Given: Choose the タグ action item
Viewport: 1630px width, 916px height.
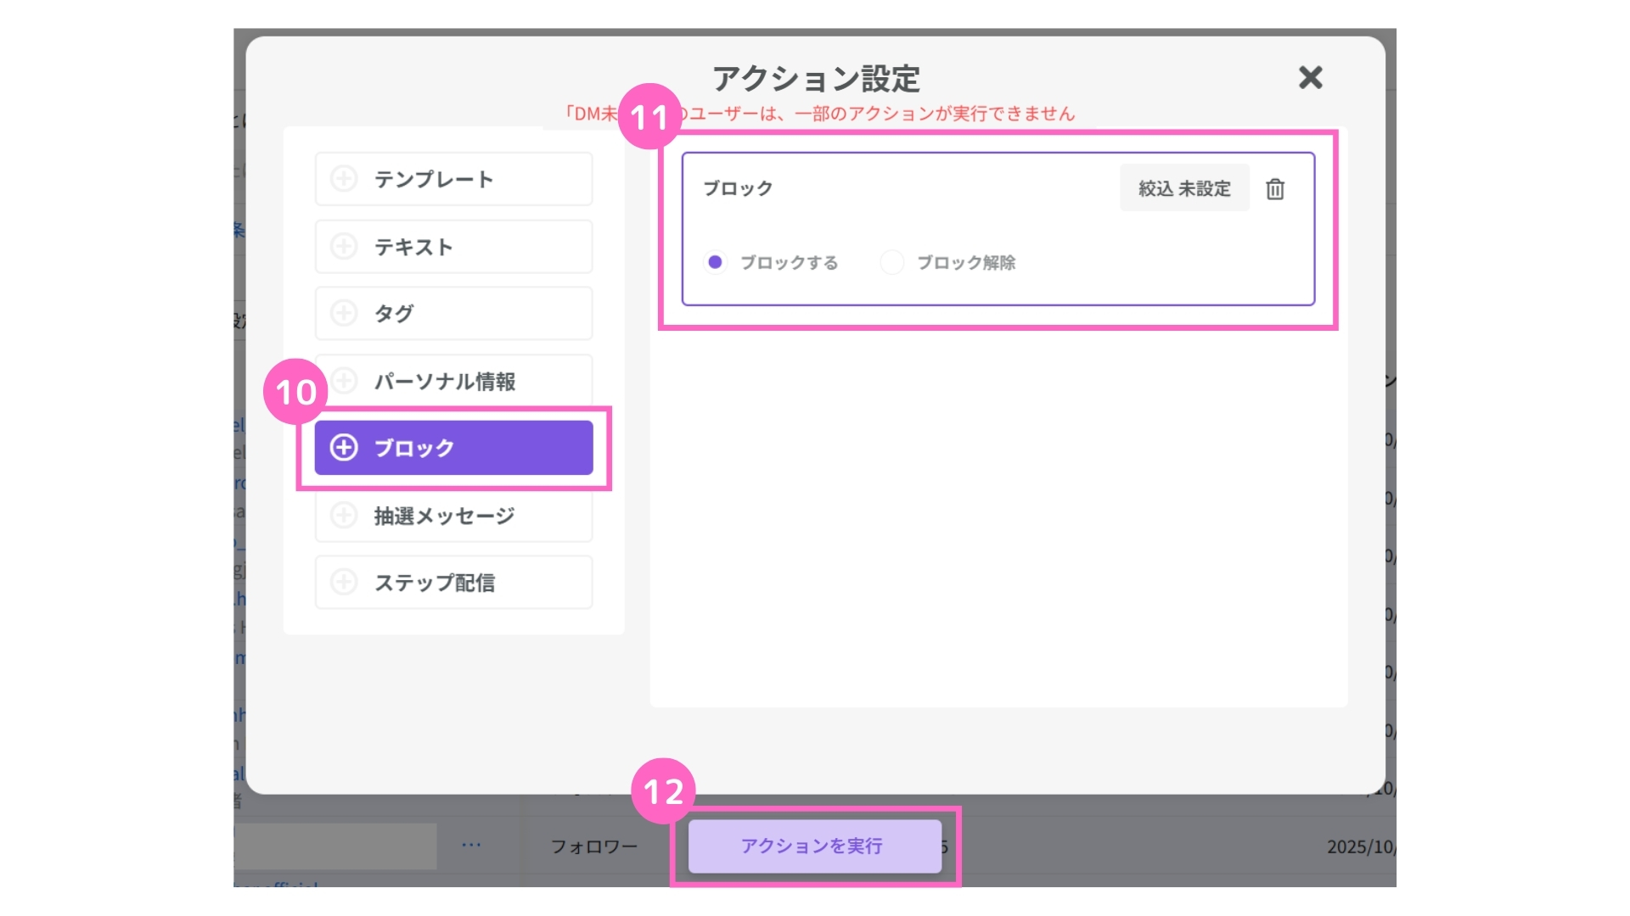Looking at the screenshot, I should tap(453, 313).
